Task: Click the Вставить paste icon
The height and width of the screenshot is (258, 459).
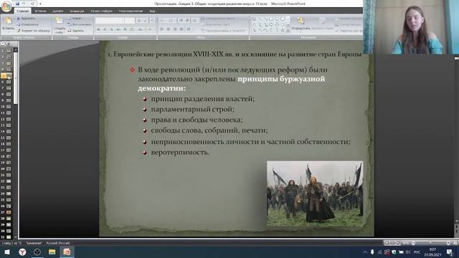Action: coord(9,21)
